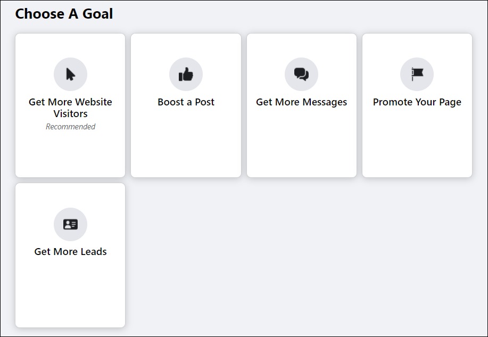Click the chat bubbles icon for messages
This screenshot has width=488, height=337.
click(301, 75)
